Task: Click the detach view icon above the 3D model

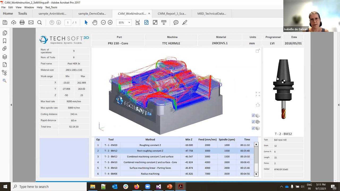Action: pos(258,51)
